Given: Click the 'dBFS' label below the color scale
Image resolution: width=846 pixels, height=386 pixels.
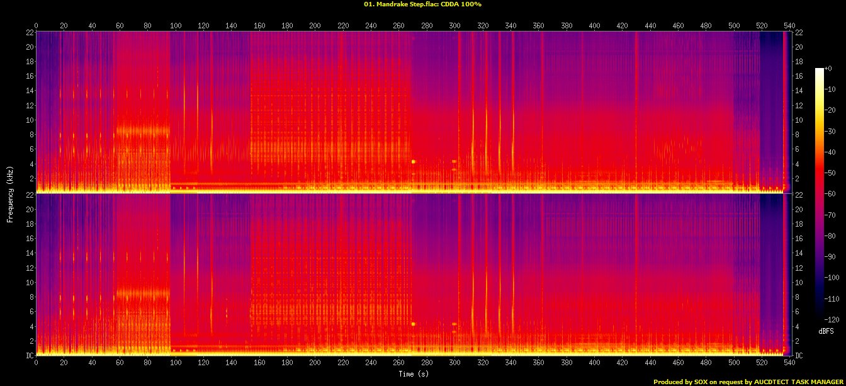Looking at the screenshot, I should tap(825, 331).
